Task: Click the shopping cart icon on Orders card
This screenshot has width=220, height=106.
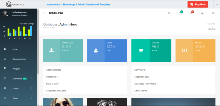Action: click(x=141, y=51)
